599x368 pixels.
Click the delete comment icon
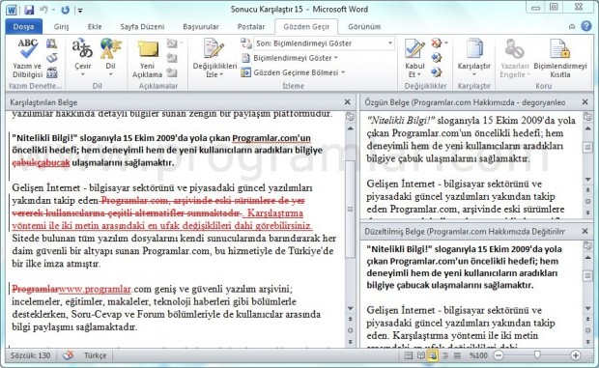[172, 43]
